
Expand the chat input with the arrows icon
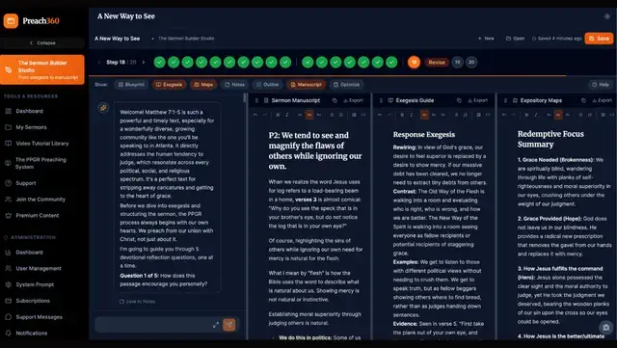coord(216,325)
